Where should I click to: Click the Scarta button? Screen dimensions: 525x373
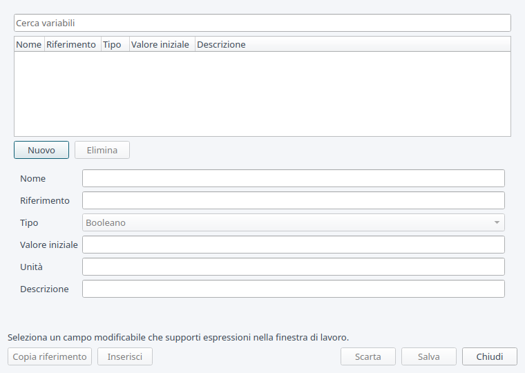[x=368, y=356]
